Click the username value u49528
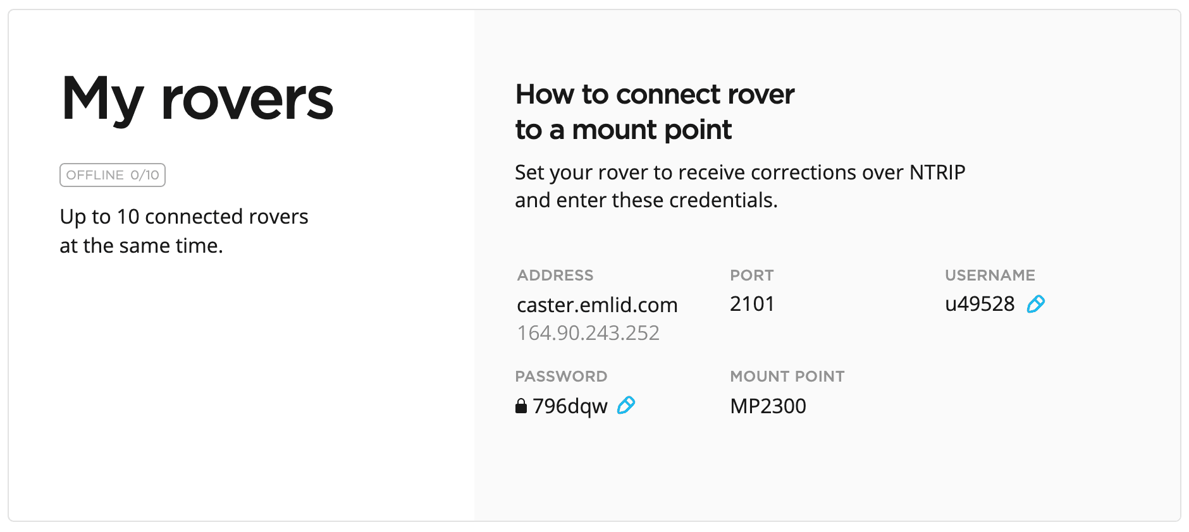Viewport: 1189px width, 532px height. click(979, 304)
